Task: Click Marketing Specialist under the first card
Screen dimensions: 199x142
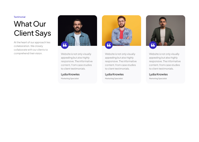Action: click(x=70, y=78)
